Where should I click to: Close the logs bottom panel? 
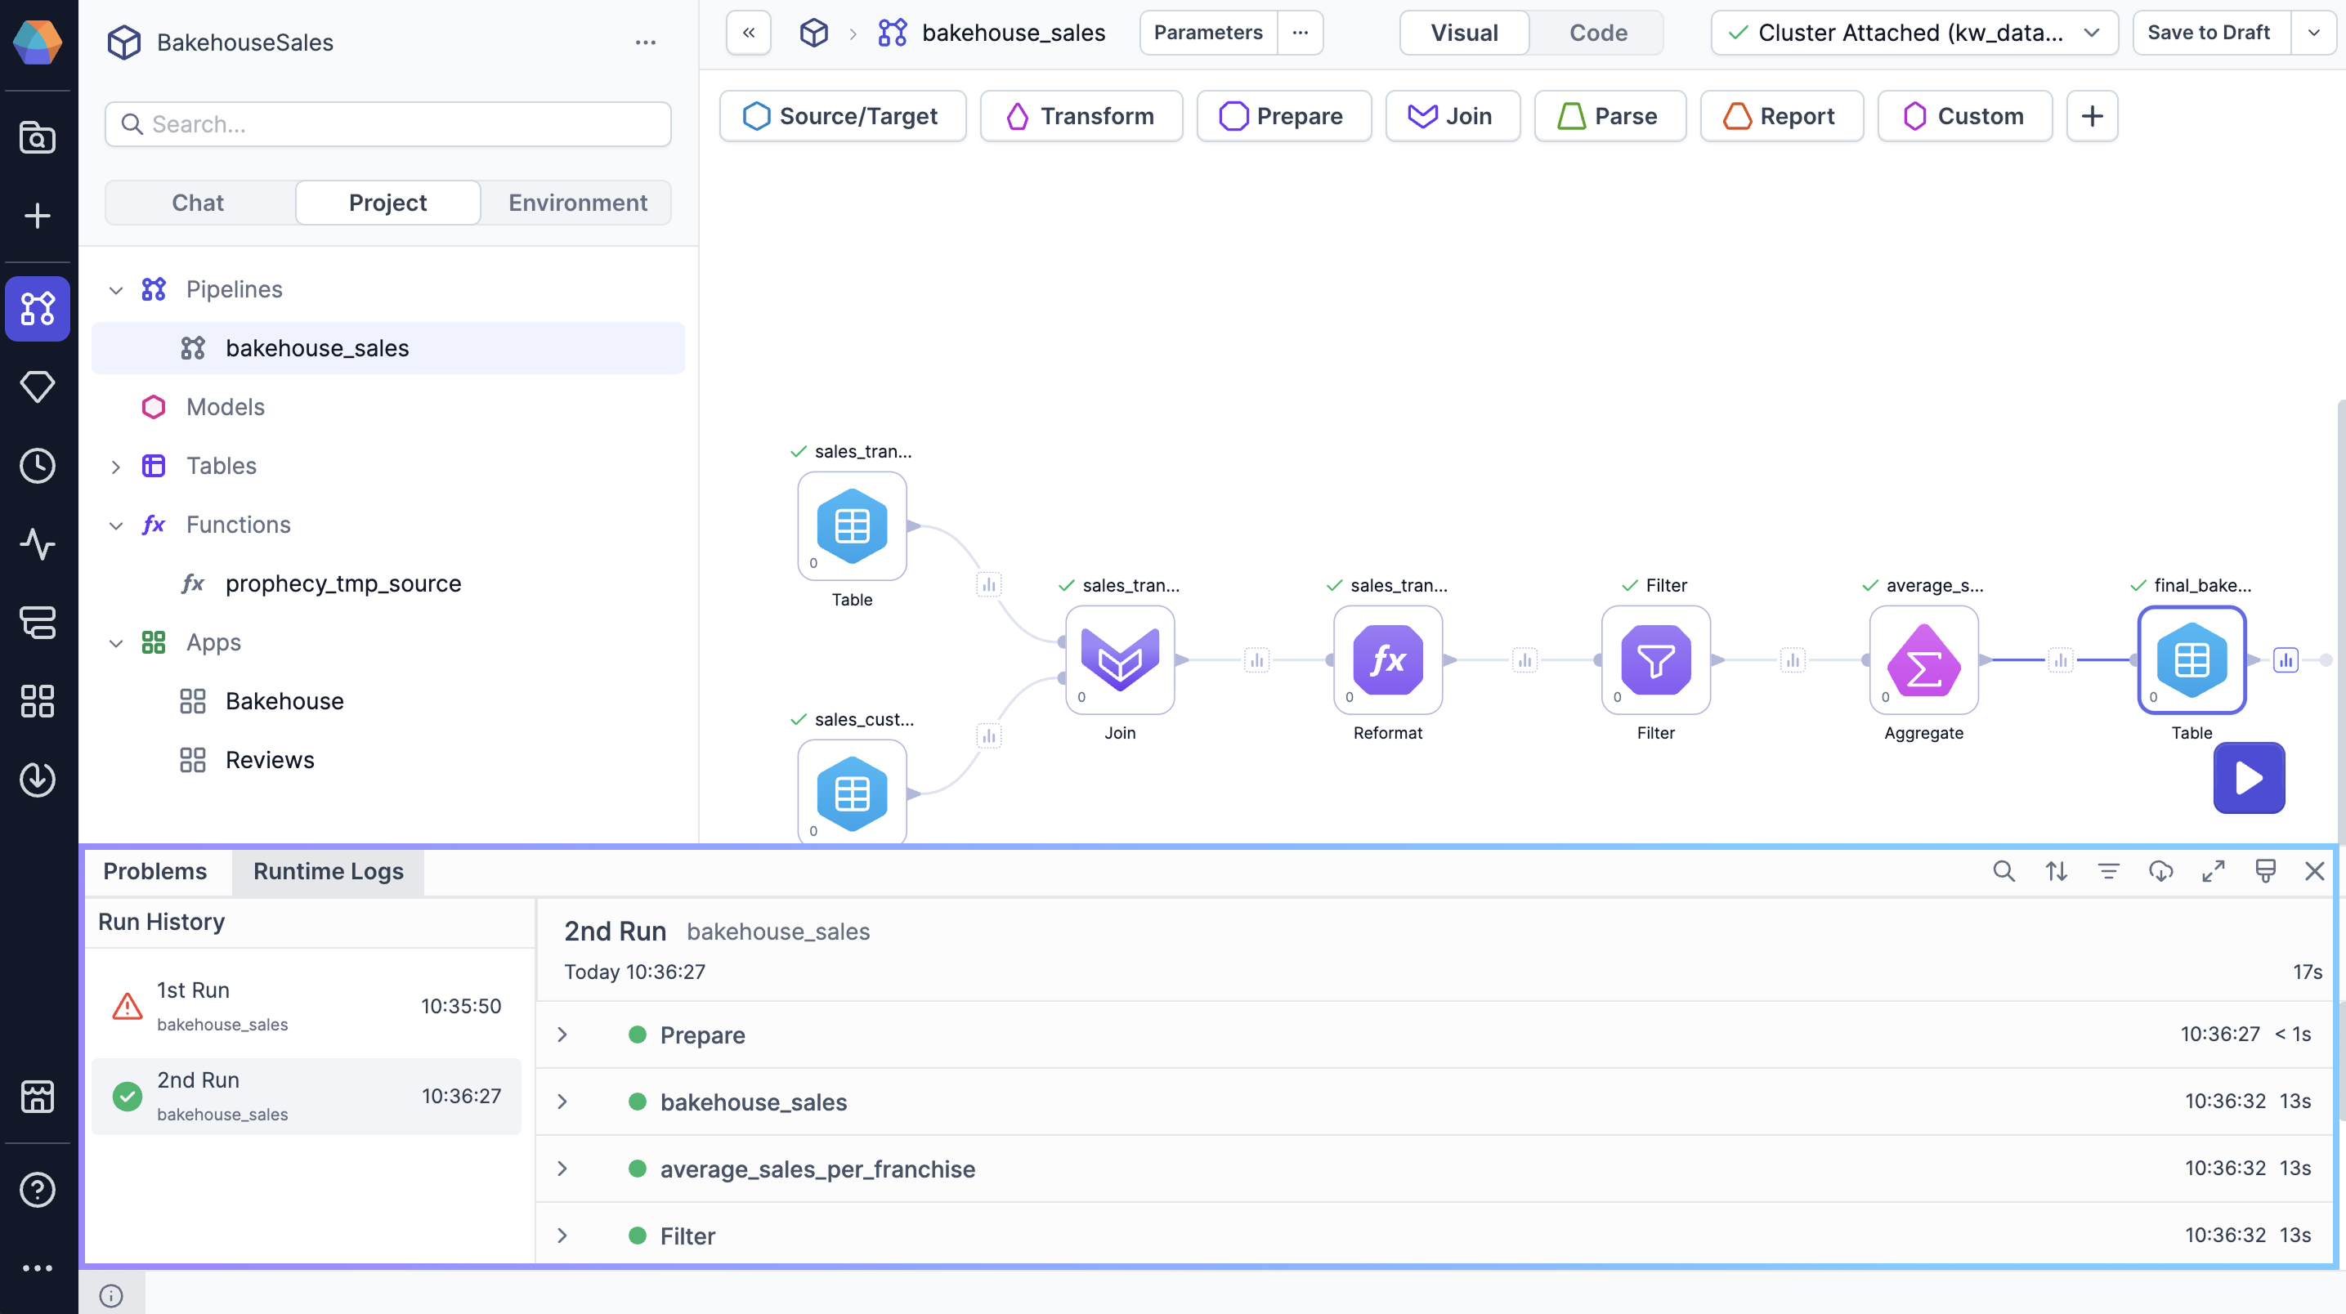coord(2314,870)
